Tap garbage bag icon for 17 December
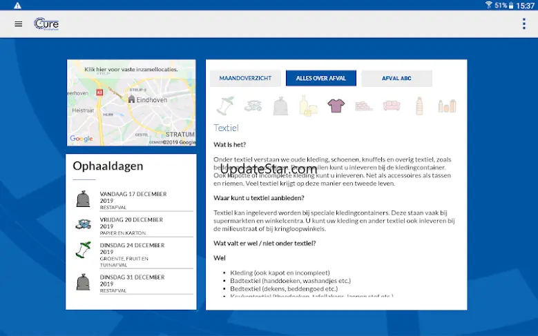The image size is (538, 336). coord(83,199)
